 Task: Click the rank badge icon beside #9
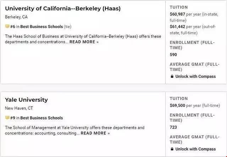point(7,118)
